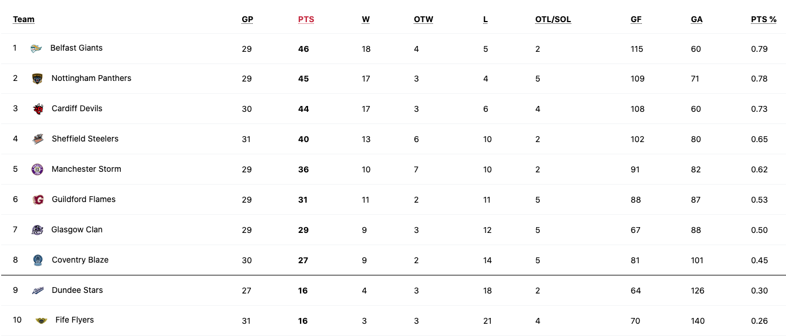Click the Belfast Giants team logo
The width and height of the screenshot is (786, 336).
[36, 48]
